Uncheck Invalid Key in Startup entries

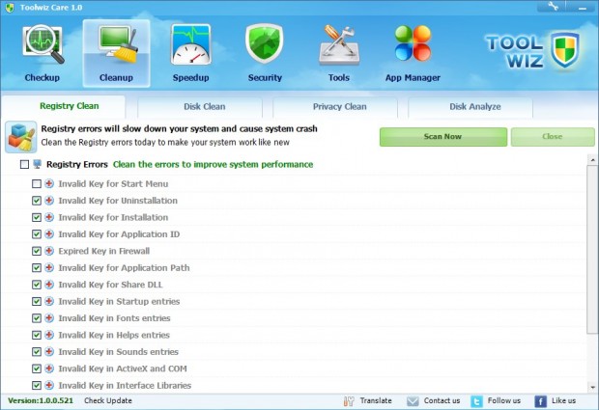(x=37, y=301)
